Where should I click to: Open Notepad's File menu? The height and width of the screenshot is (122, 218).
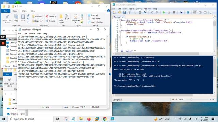click(x=20, y=34)
